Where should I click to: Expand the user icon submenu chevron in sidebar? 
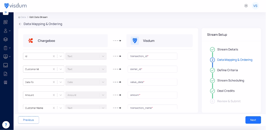(x=10, y=31)
